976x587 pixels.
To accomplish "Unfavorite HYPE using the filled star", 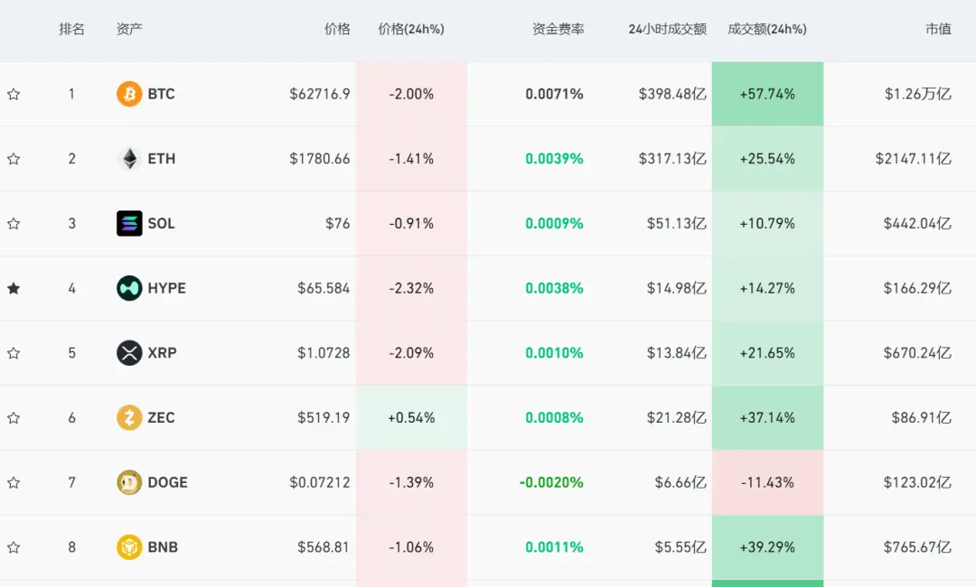I will click(14, 288).
